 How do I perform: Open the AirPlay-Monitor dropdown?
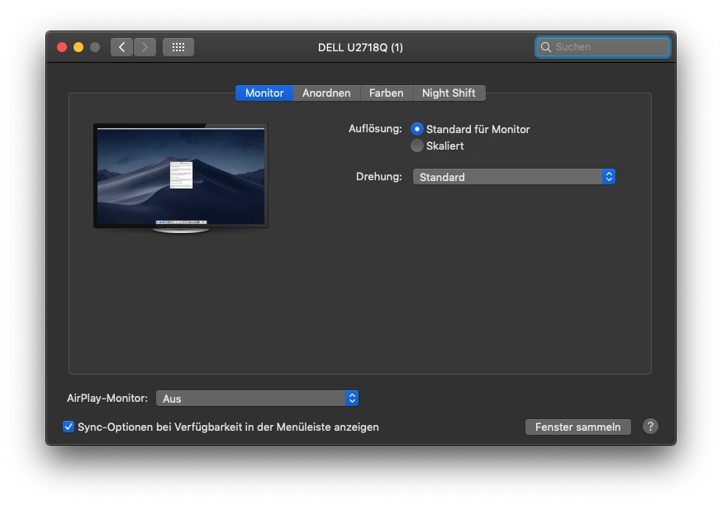pyautogui.click(x=257, y=399)
